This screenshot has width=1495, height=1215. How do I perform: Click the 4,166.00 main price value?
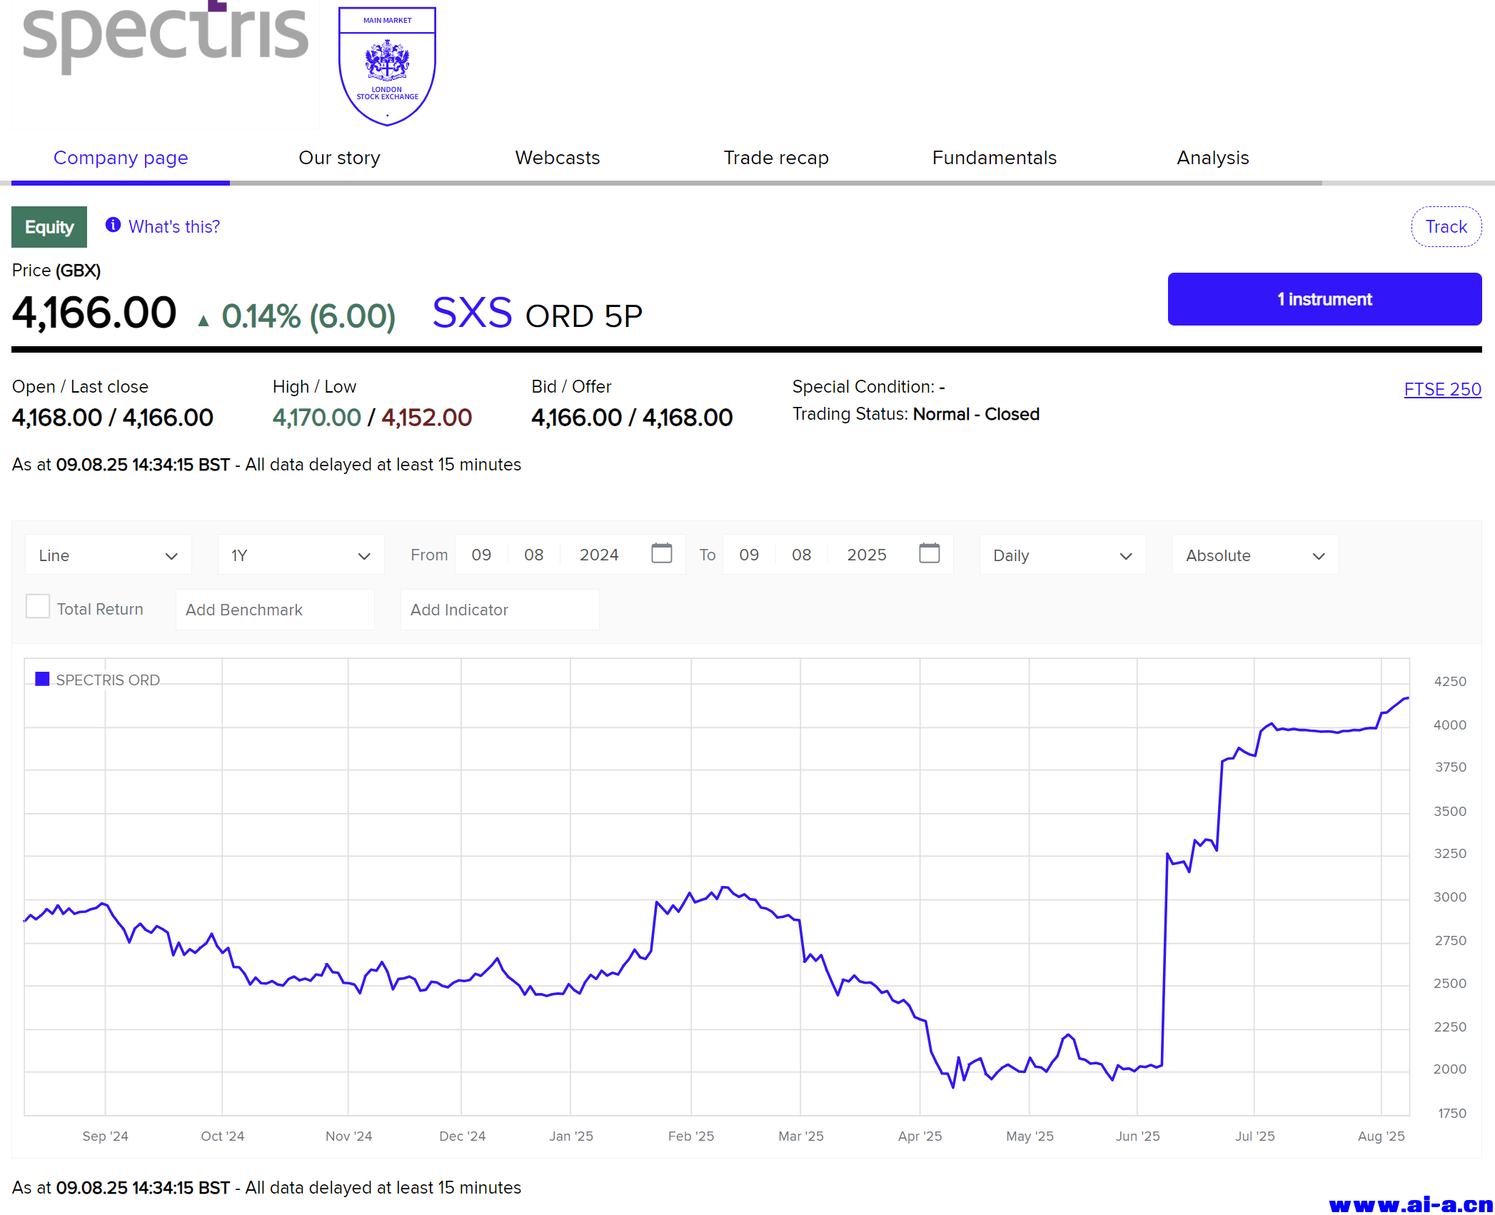click(x=94, y=313)
